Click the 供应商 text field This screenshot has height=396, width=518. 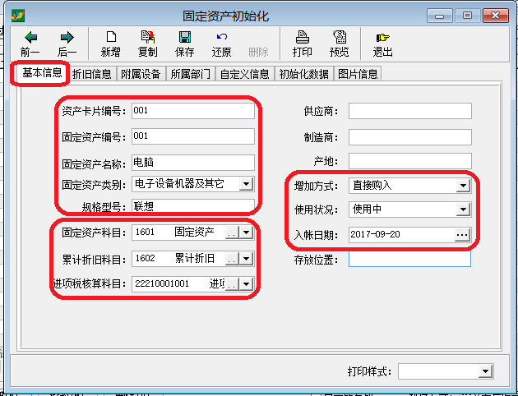409,112
